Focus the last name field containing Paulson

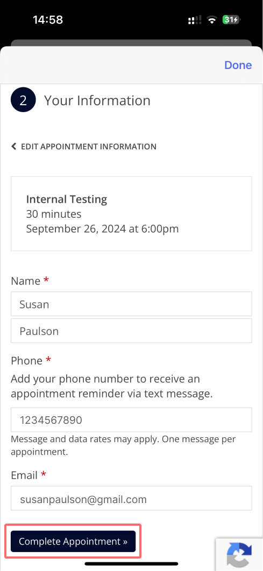click(131, 331)
